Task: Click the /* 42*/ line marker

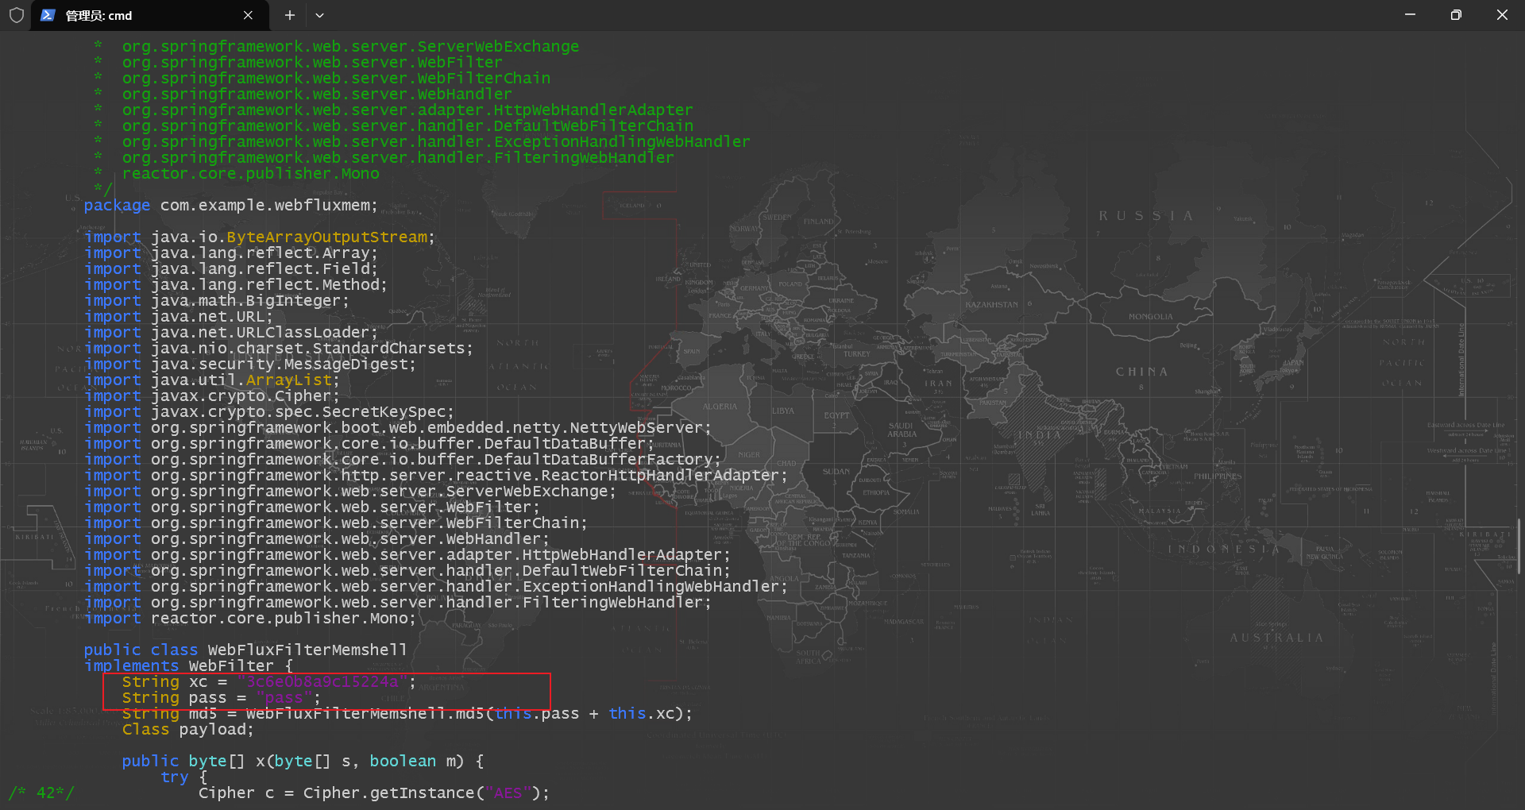Action: [41, 793]
